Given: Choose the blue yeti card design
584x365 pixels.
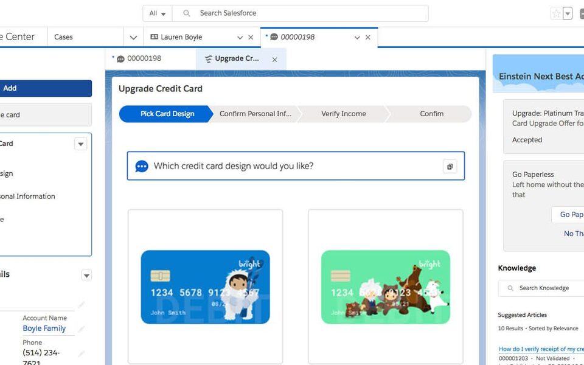Looking at the screenshot, I should click(205, 287).
